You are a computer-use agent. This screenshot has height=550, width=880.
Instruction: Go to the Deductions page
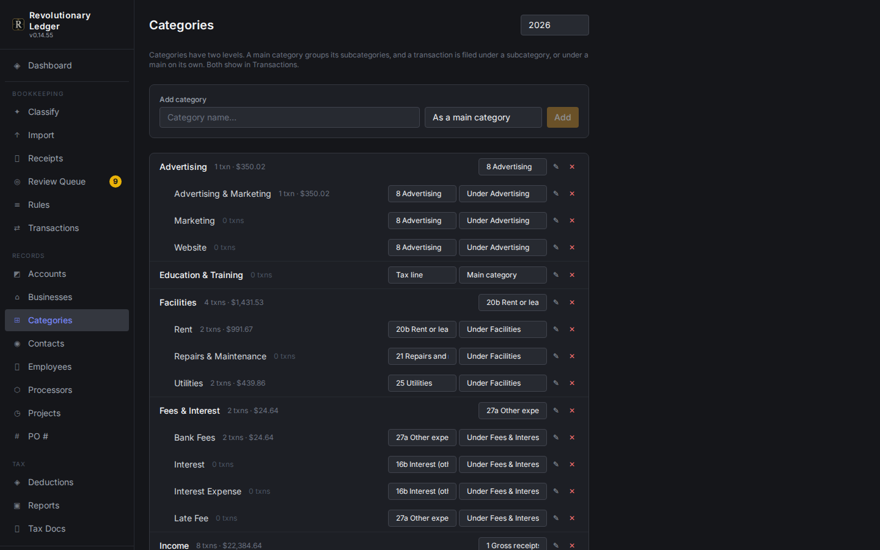[x=67, y=482]
